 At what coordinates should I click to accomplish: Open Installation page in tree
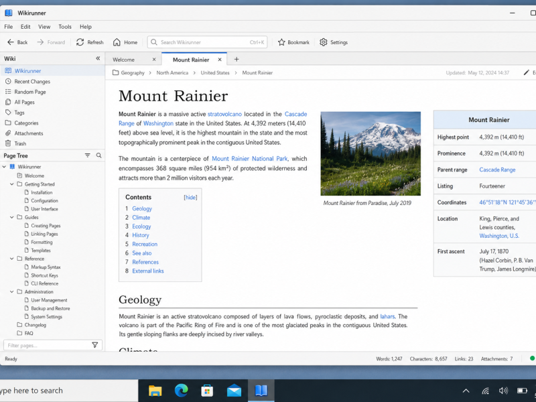point(38,192)
